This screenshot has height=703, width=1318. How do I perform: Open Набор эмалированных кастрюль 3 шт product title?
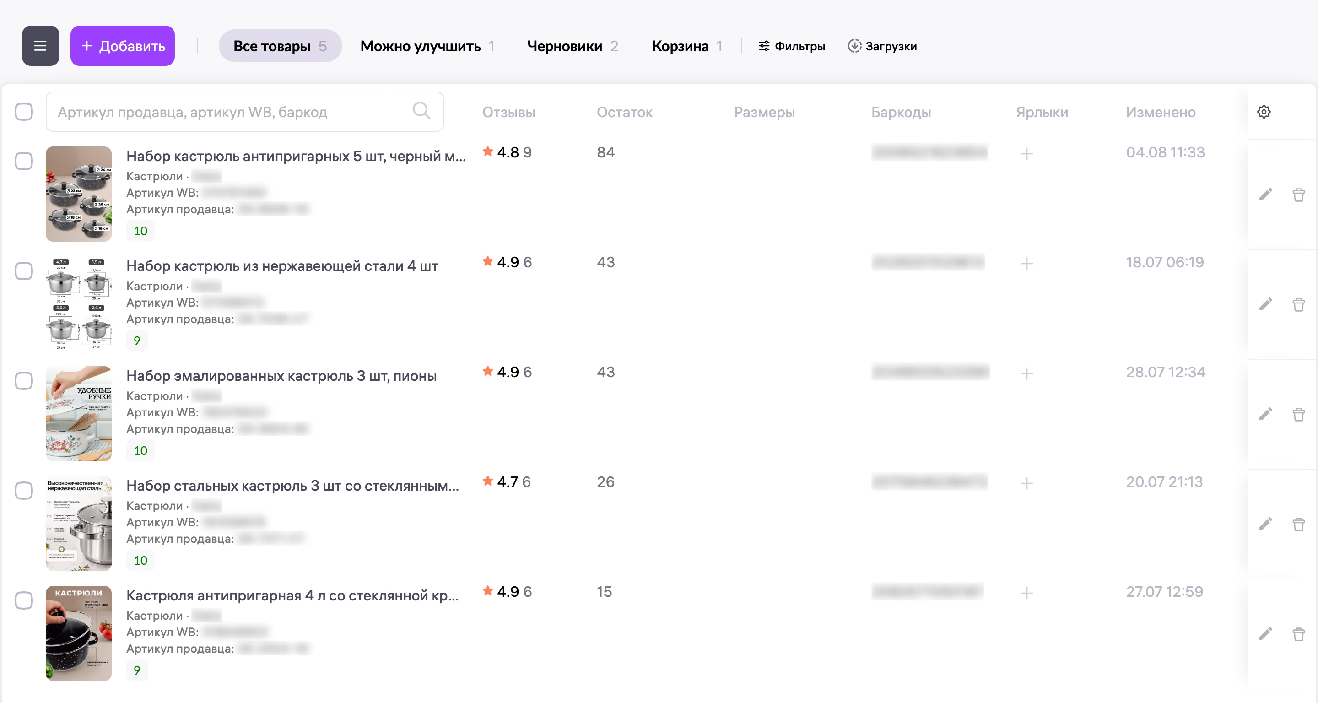tap(281, 376)
